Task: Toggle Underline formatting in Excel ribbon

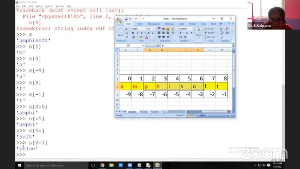Action: point(142,33)
